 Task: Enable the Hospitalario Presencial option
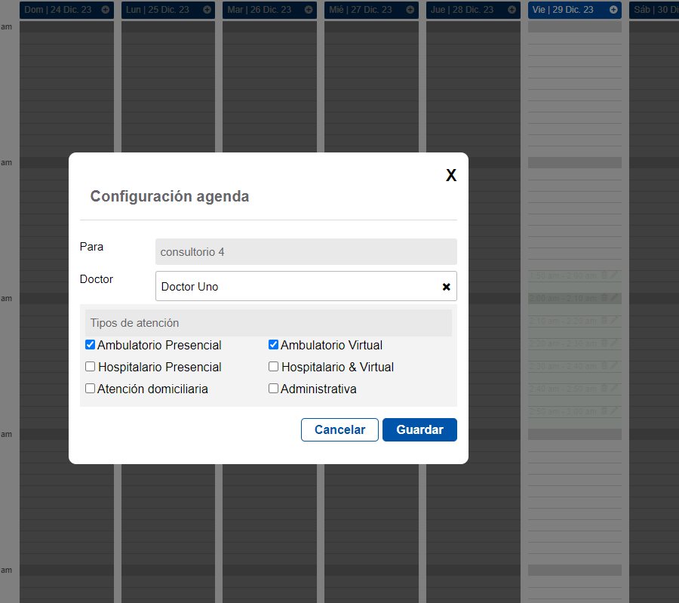[90, 366]
